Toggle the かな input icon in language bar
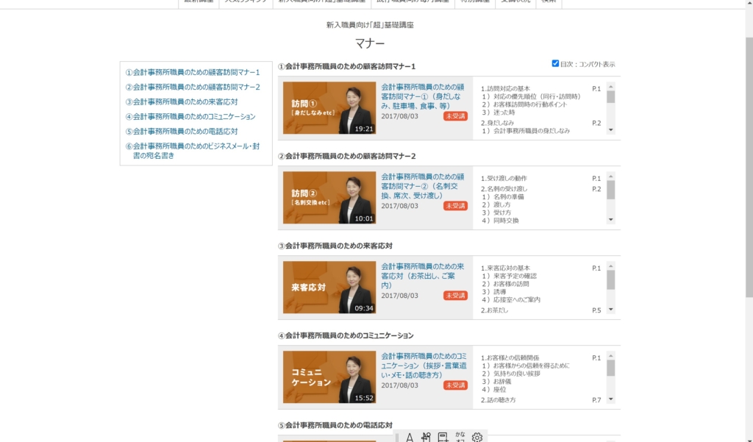The width and height of the screenshot is (753, 442). pyautogui.click(x=460, y=437)
